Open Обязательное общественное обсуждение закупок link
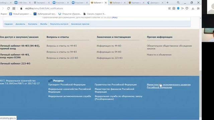214x120 pixels. pyautogui.click(x=170, y=47)
